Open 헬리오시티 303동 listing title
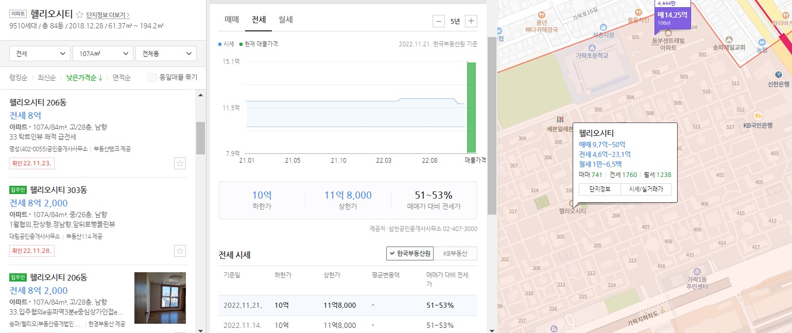792x333 pixels. point(59,190)
